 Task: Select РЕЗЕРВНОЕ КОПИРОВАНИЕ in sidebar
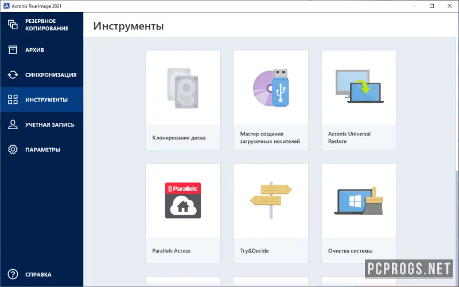[46, 25]
